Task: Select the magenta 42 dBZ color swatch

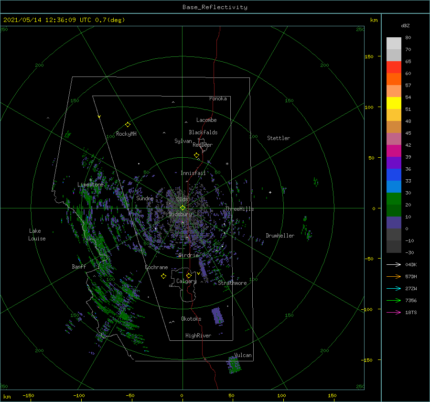Action: (x=394, y=151)
